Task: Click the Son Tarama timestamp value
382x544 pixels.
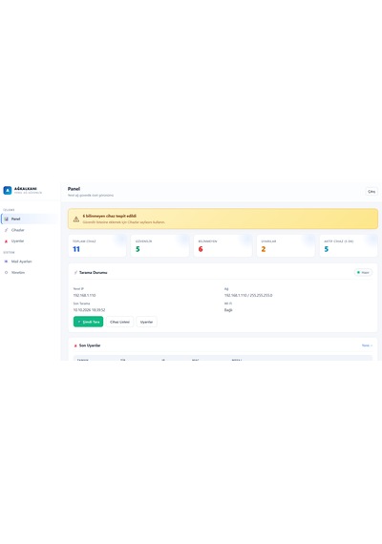Action: click(89, 310)
